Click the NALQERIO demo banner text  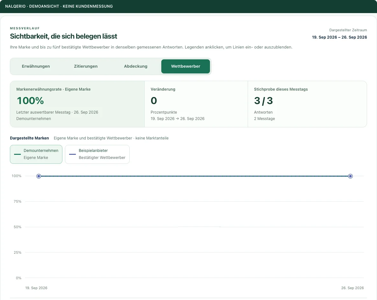pos(59,6)
